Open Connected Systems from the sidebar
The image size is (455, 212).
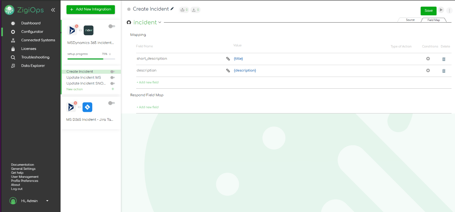(x=38, y=40)
